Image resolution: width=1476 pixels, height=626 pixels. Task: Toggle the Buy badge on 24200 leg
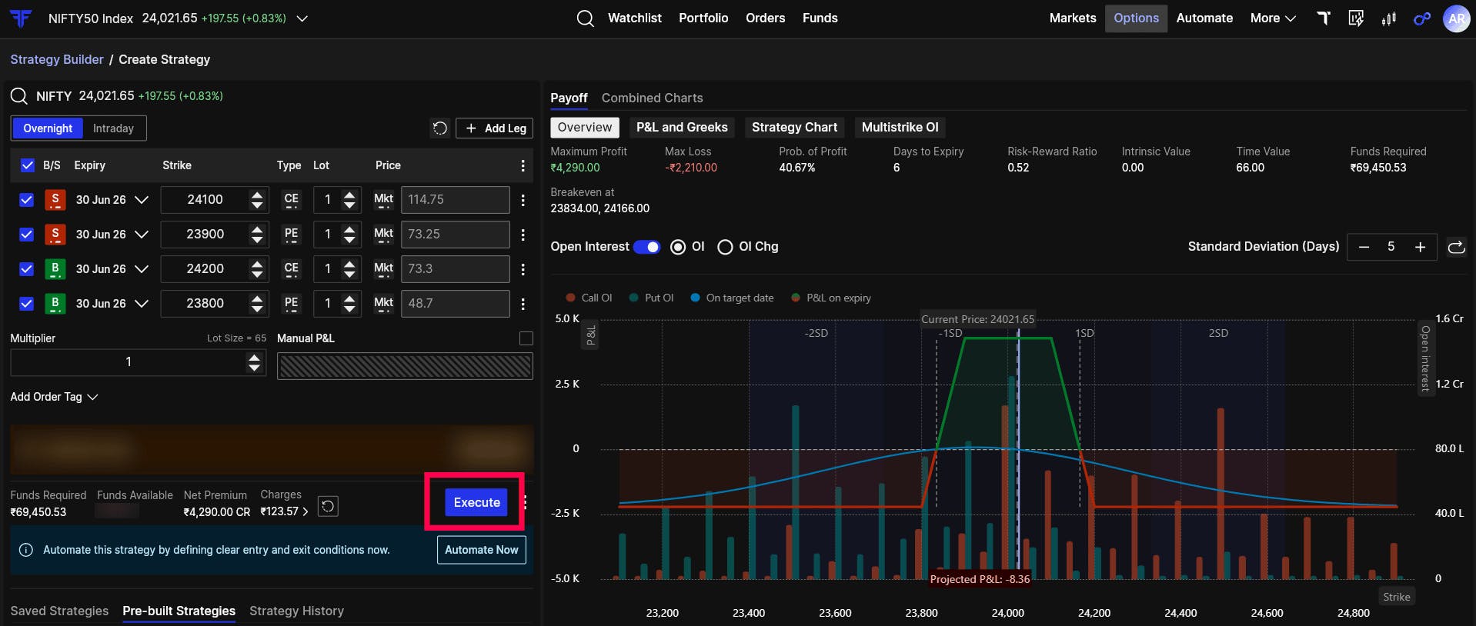point(55,269)
